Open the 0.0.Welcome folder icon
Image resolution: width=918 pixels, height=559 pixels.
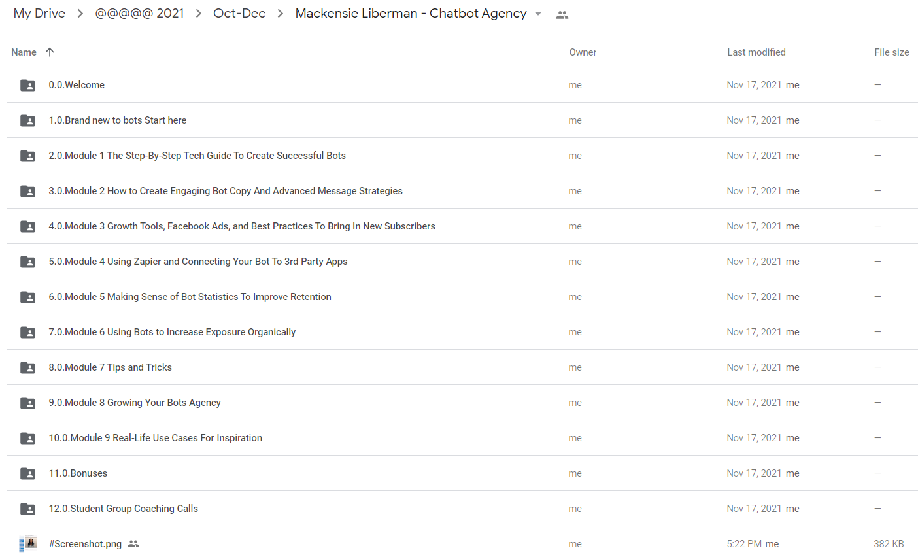pos(27,85)
